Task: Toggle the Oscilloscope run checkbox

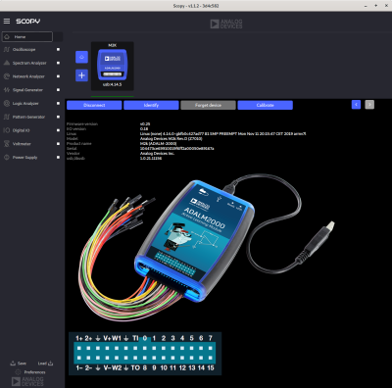Action: pyautogui.click(x=58, y=49)
